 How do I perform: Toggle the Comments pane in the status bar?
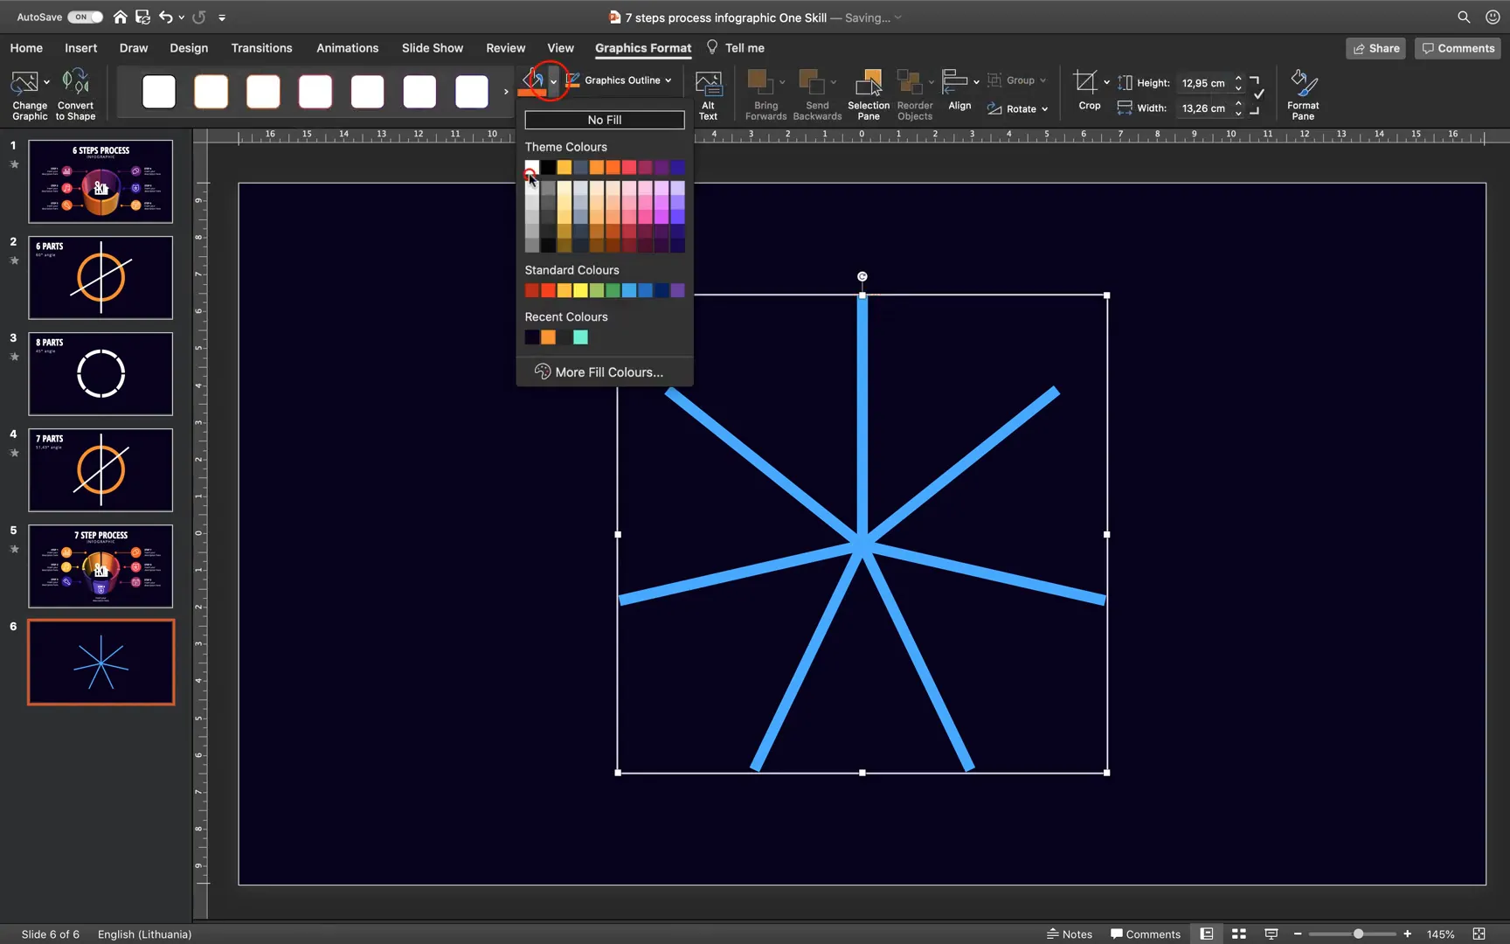1146,934
